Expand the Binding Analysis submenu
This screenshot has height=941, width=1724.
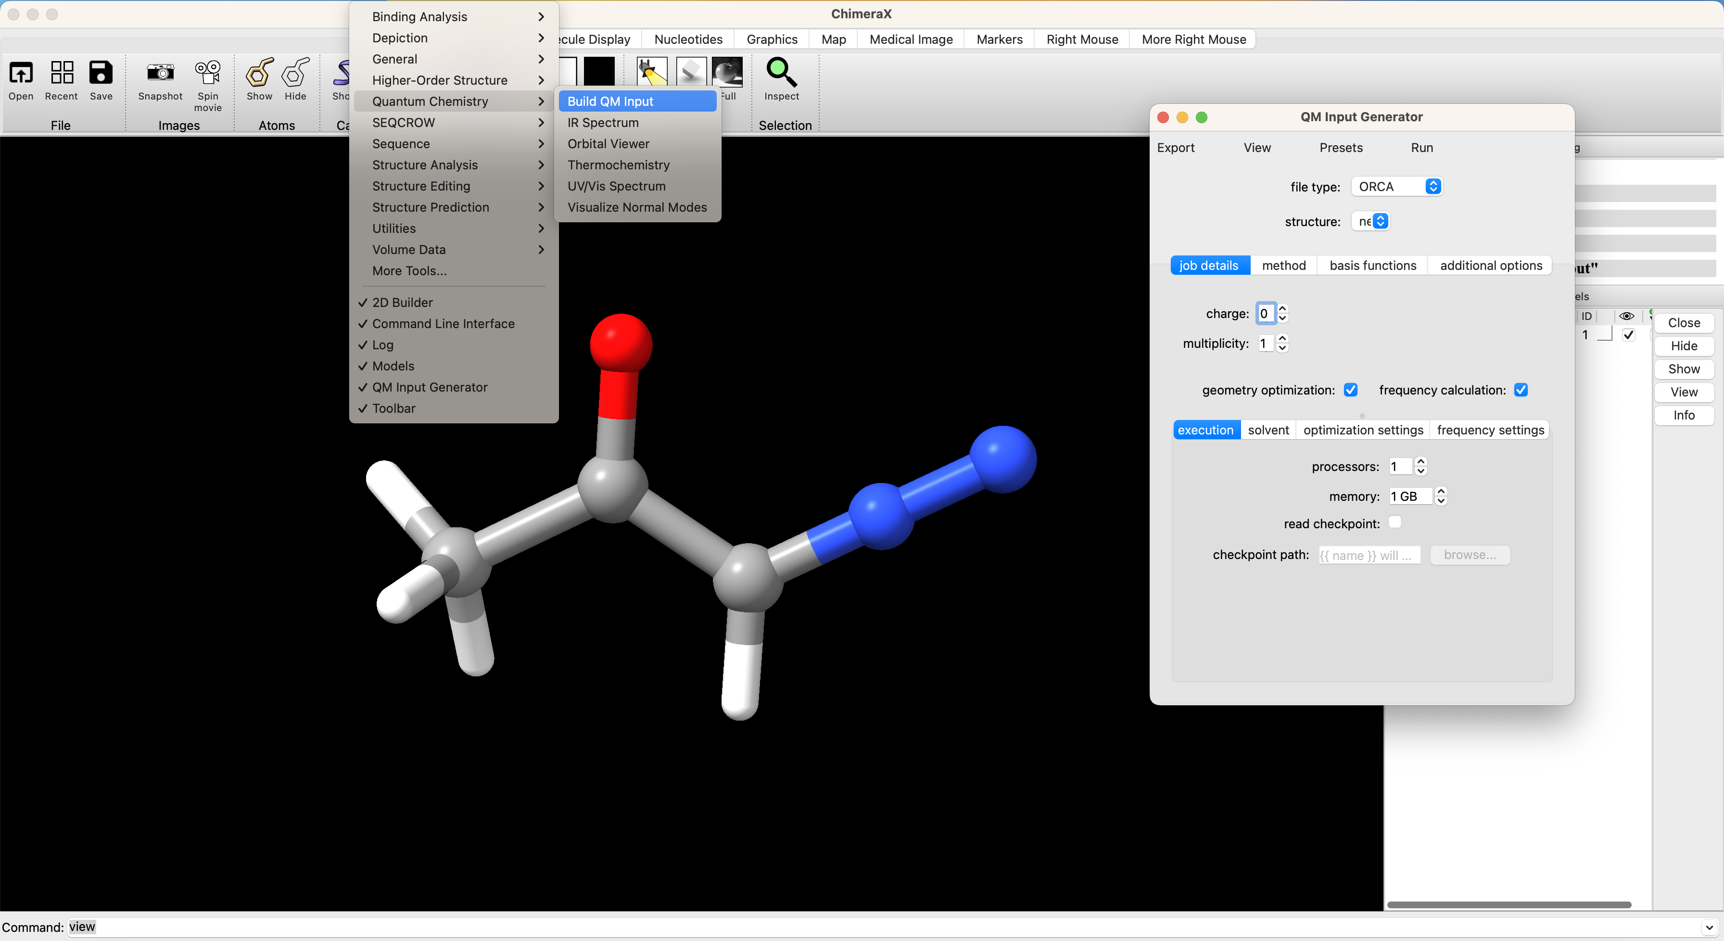click(454, 17)
